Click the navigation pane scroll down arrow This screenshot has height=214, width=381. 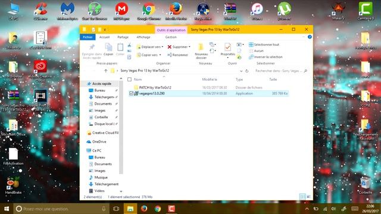coord(121,191)
